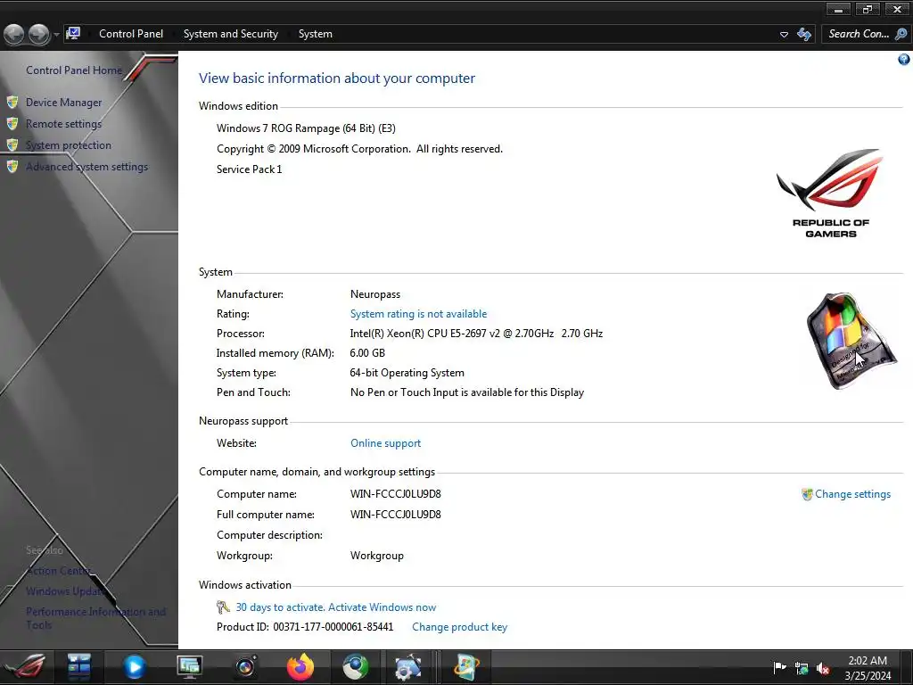Open the monitor display taskbar icon
The image size is (913, 685).
tap(190, 667)
